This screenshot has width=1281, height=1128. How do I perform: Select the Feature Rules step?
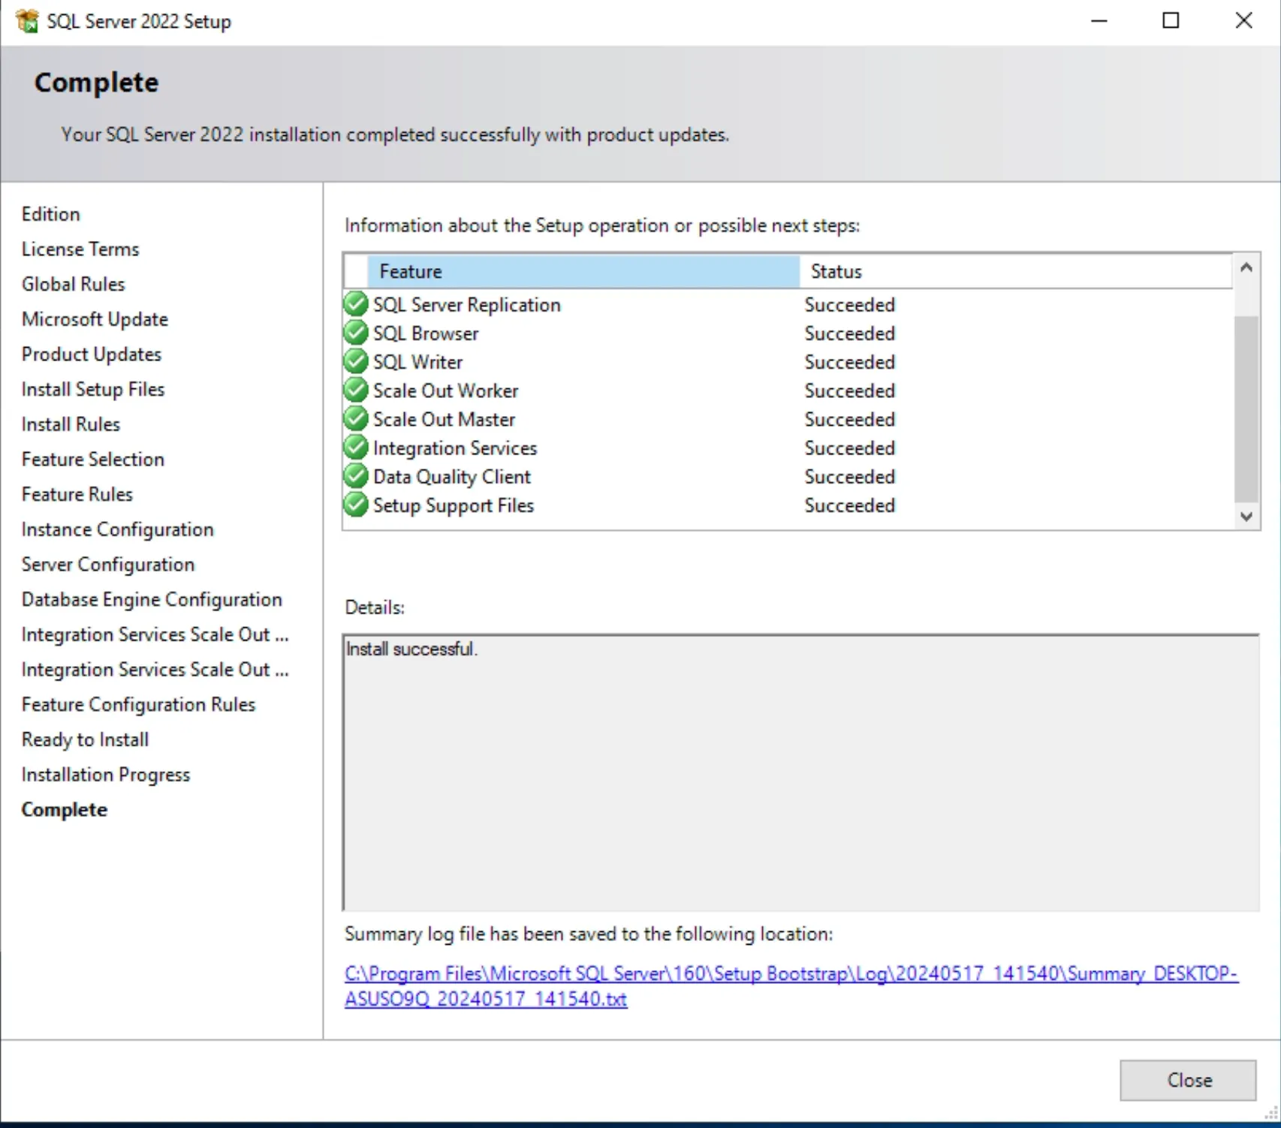(x=77, y=494)
